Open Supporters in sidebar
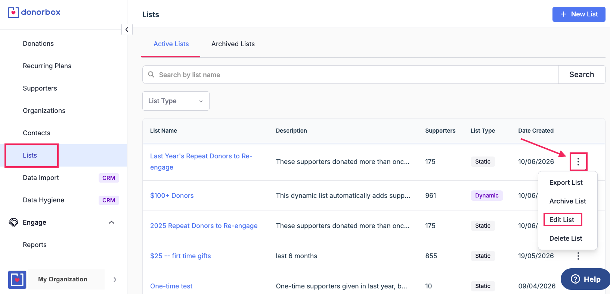Viewport: 610px width, 294px height. 40,88
